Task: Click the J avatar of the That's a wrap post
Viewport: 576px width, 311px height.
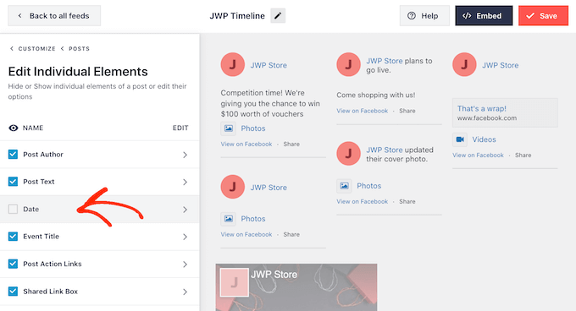Action: tap(464, 65)
